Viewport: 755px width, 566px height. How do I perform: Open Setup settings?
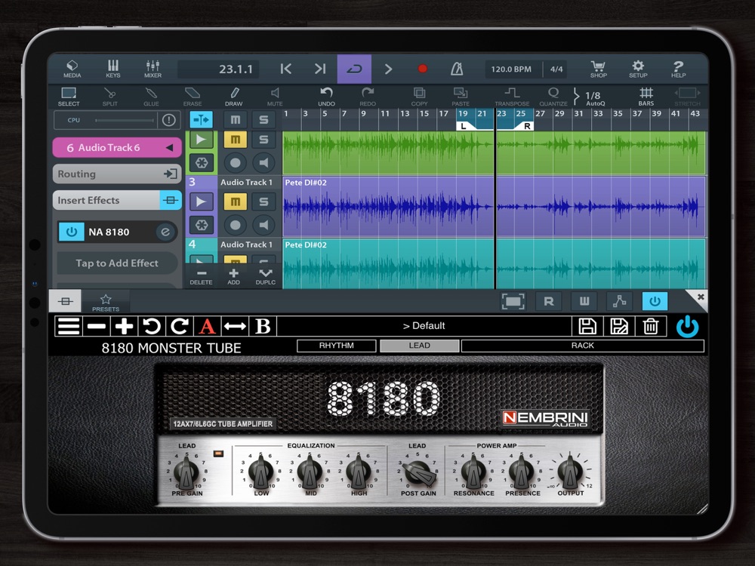click(x=638, y=69)
